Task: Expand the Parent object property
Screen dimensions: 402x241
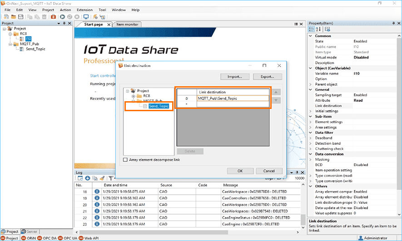Action: pyautogui.click(x=311, y=84)
